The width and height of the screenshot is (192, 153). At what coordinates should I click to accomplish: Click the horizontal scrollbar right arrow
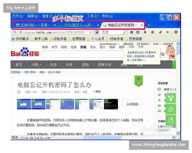[x=174, y=137]
